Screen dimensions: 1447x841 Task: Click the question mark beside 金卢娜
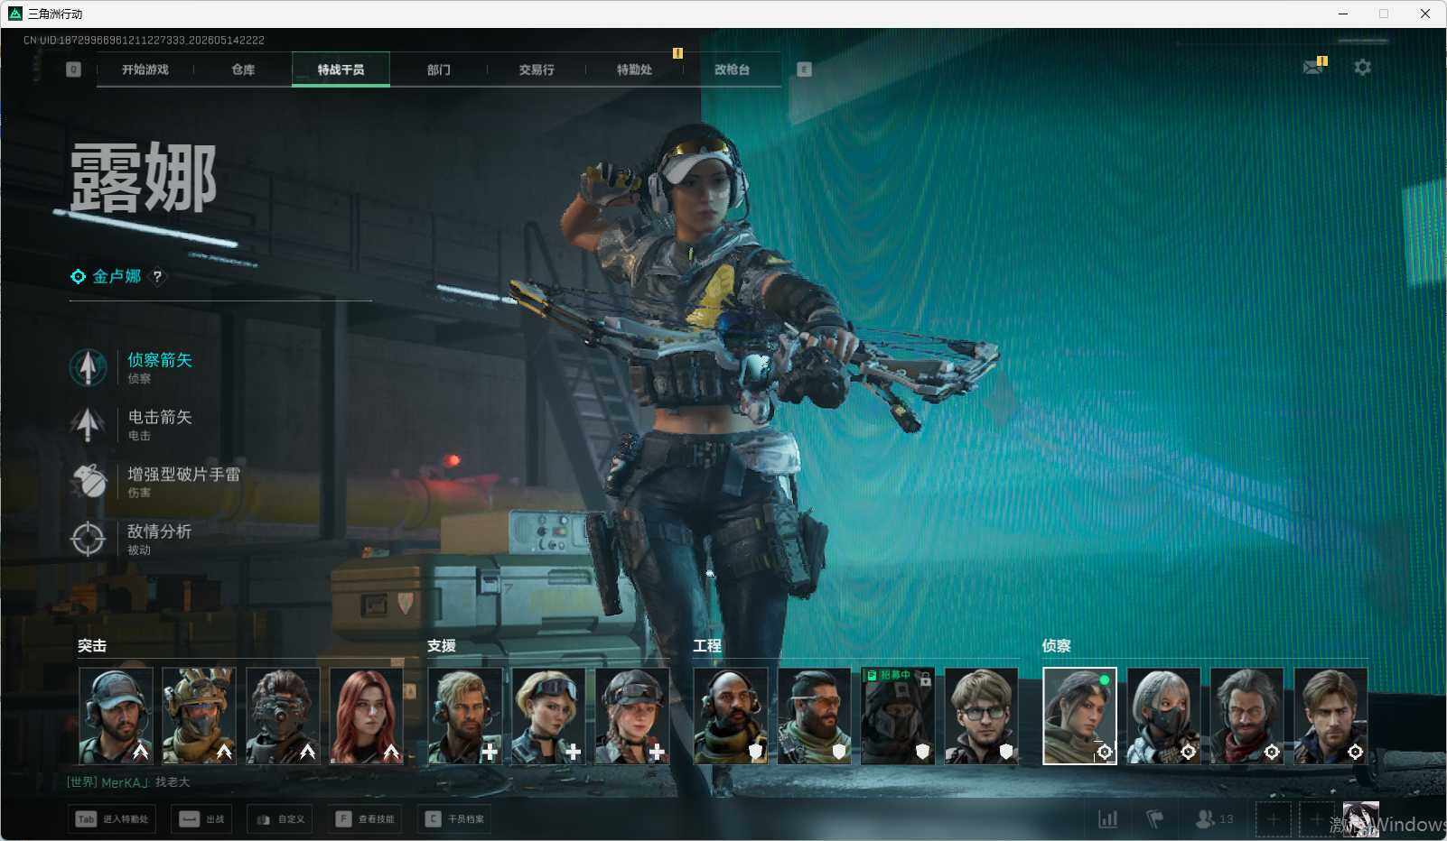click(x=157, y=277)
